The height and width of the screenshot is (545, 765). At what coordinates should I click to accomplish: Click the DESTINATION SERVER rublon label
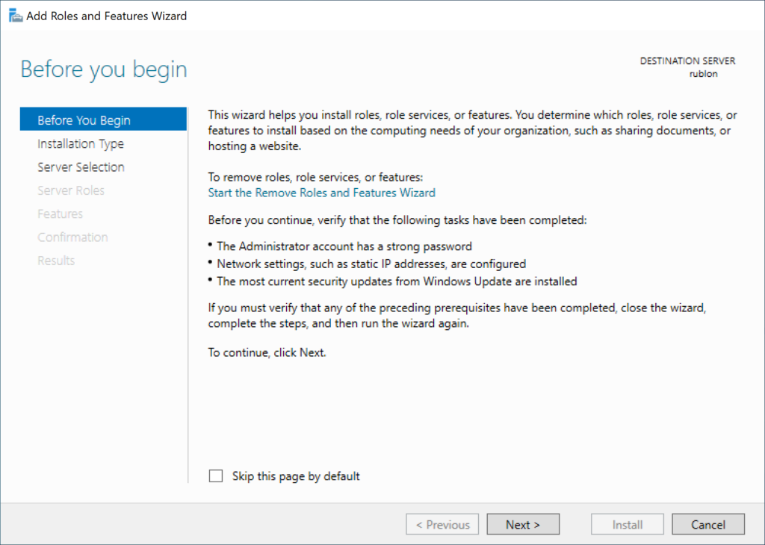click(687, 66)
